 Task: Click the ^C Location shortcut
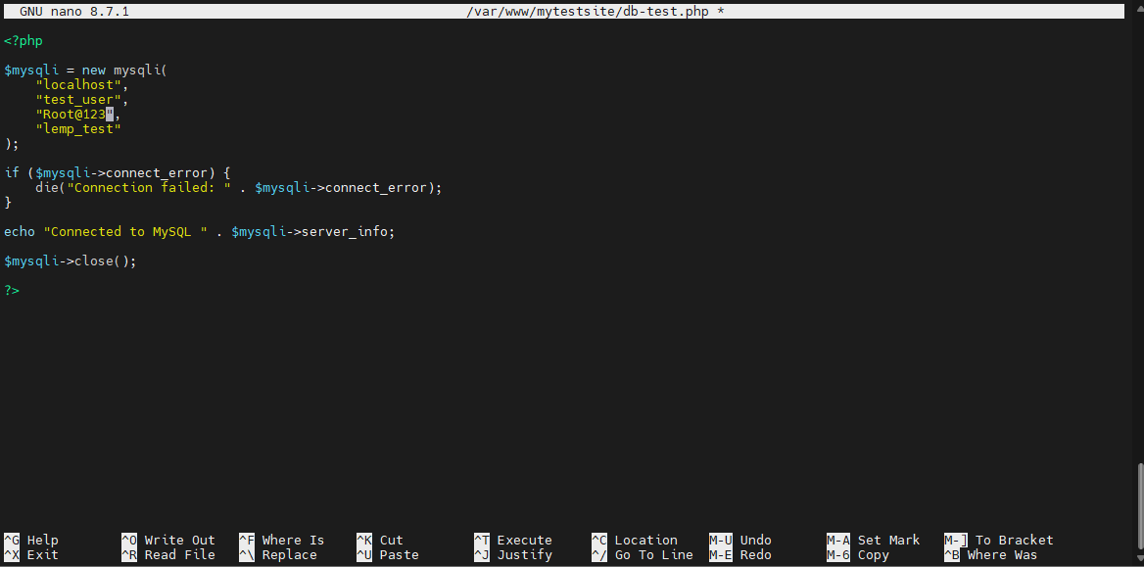point(635,540)
